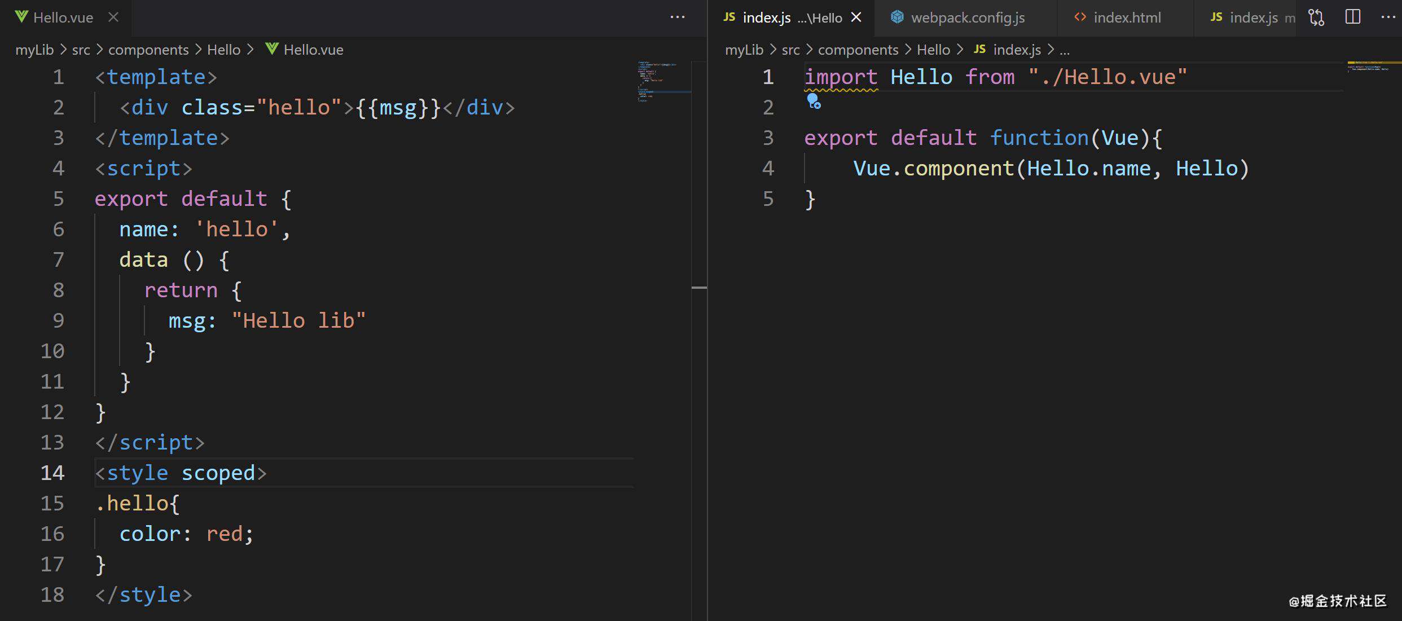Screen dimensions: 1402x621
Task: Click line number 1 in index.js
Action: [x=768, y=77]
